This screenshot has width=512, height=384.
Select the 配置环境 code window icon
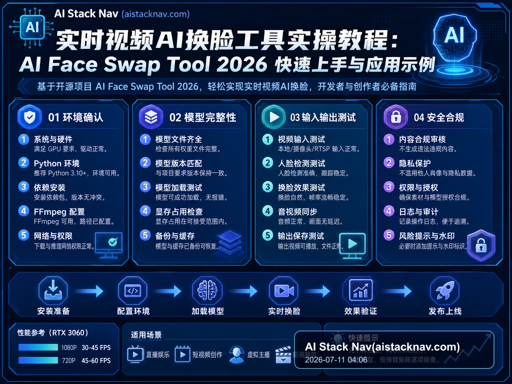coord(132,290)
